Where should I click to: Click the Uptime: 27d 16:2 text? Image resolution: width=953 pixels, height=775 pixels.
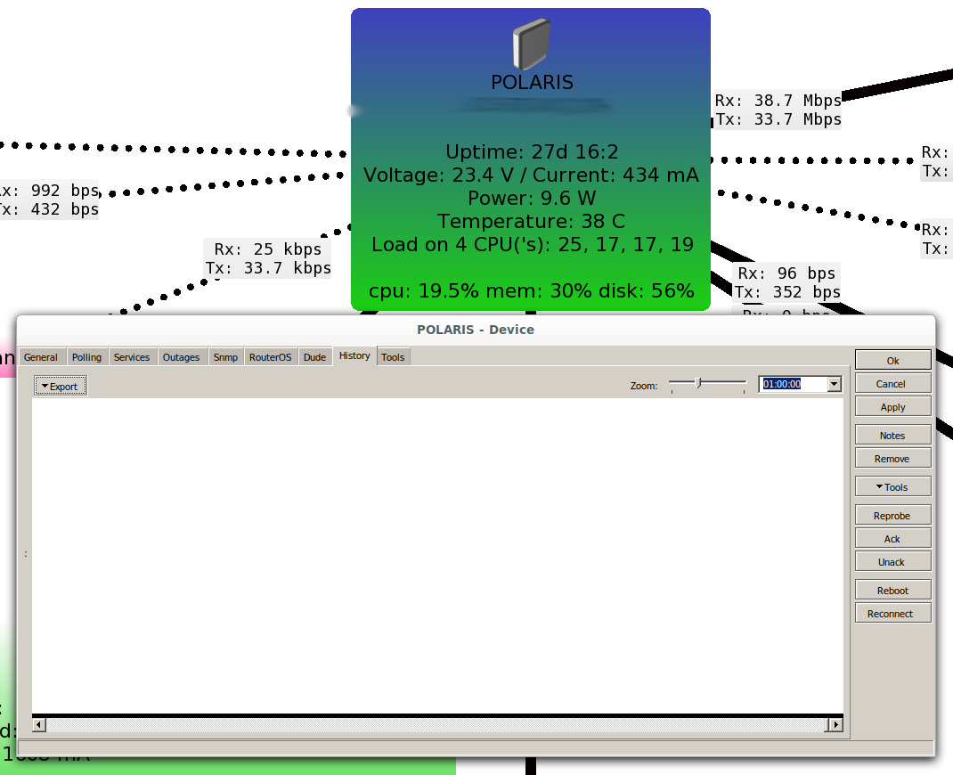click(x=532, y=151)
